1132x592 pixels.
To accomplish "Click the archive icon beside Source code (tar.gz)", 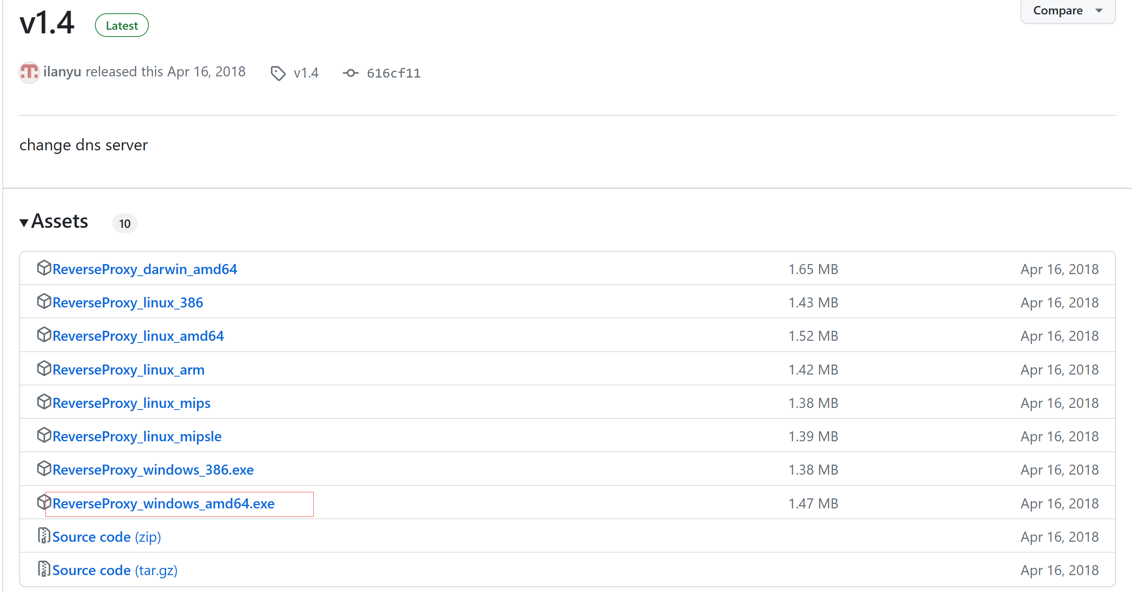I will point(43,569).
